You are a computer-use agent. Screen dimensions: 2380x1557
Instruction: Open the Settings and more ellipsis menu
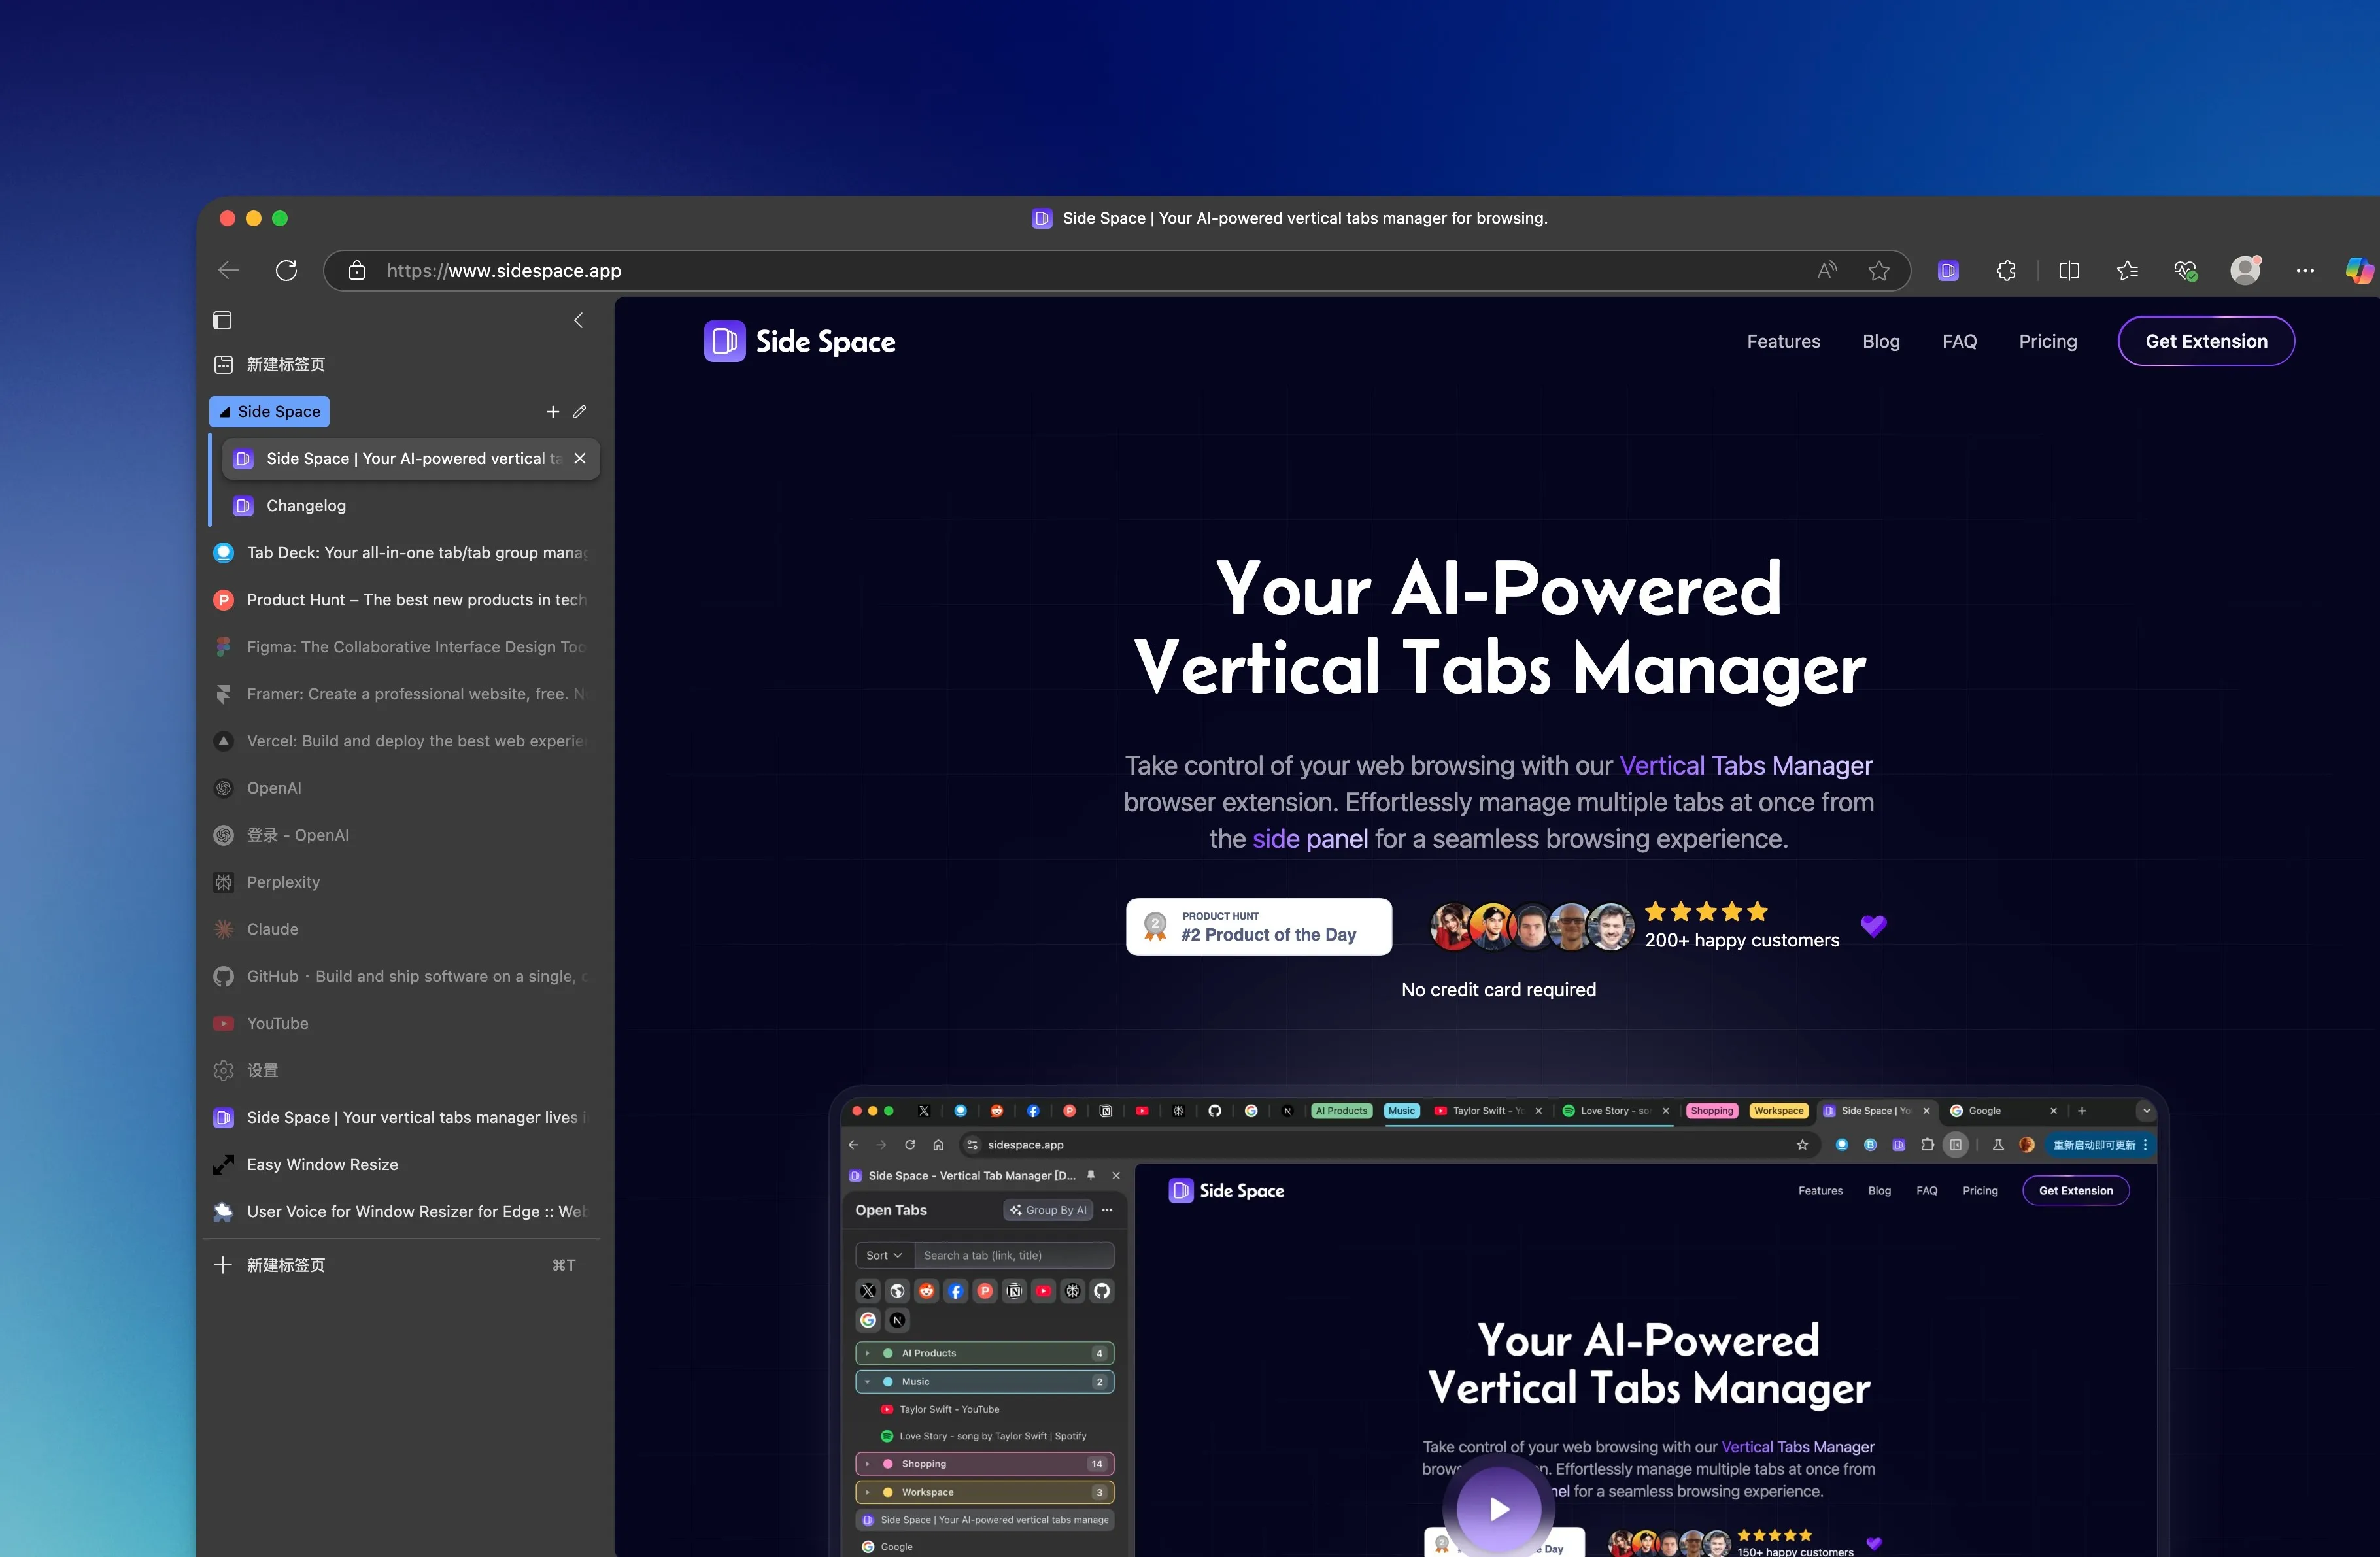click(x=2305, y=271)
